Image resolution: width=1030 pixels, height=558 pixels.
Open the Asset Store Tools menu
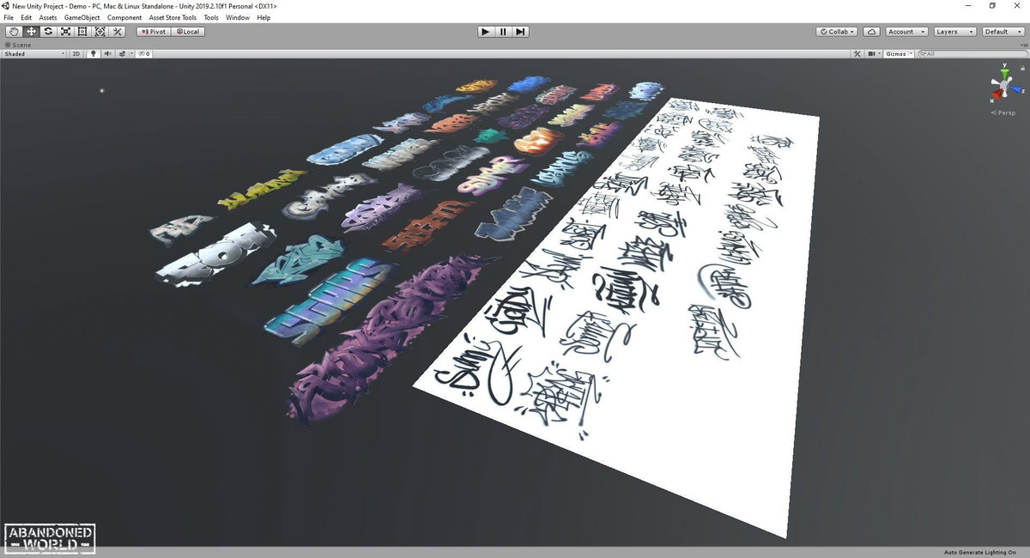pos(173,17)
